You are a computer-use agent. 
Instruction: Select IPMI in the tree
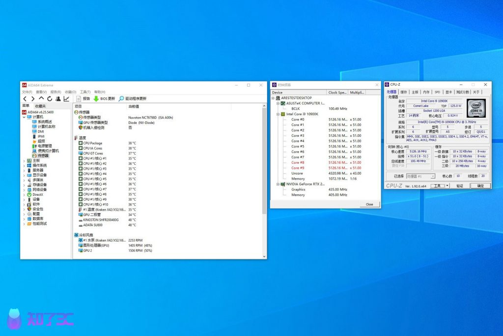coord(38,136)
